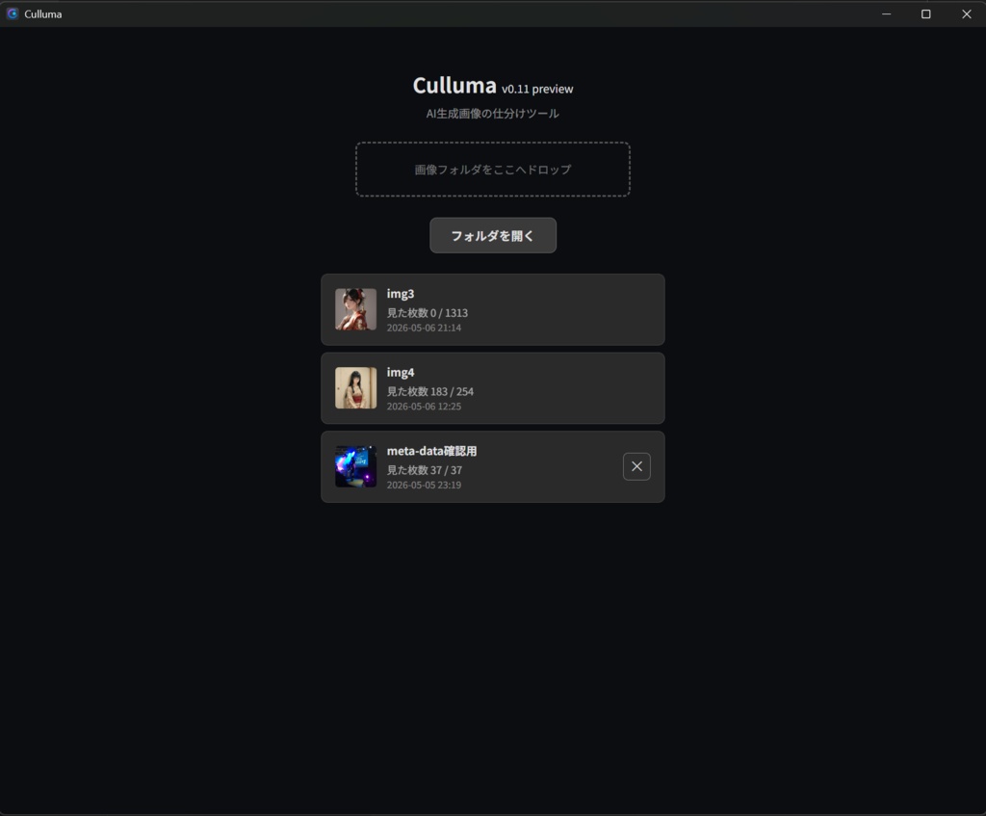Click the 見た枚数 0 / 1313 count
This screenshot has width=986, height=816.
(428, 313)
